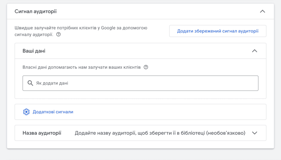Select the Сигнал аудиторії heading
This screenshot has height=160, width=281.
click(35, 12)
